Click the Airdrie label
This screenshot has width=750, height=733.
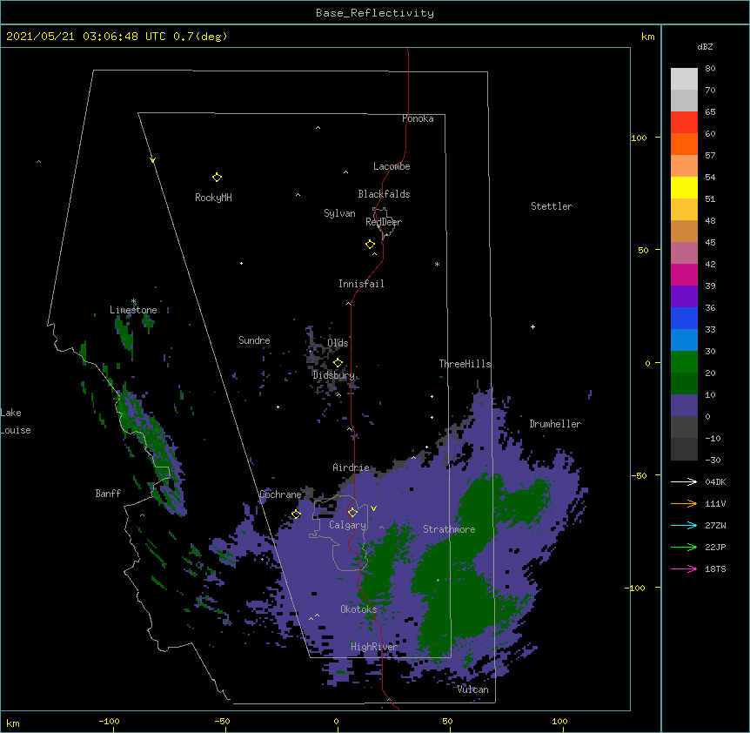(351, 467)
